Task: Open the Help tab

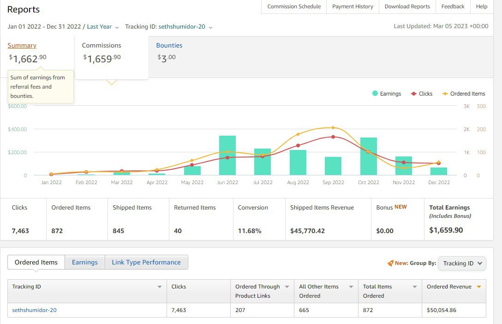Action: (482, 6)
